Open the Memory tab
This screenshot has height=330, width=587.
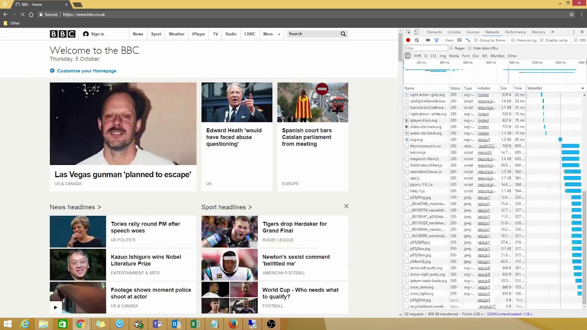(538, 32)
